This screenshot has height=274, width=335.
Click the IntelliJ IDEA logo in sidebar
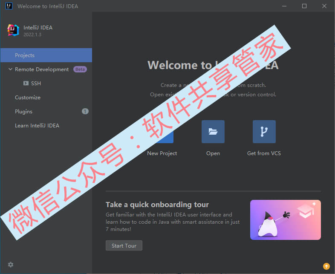click(x=13, y=30)
